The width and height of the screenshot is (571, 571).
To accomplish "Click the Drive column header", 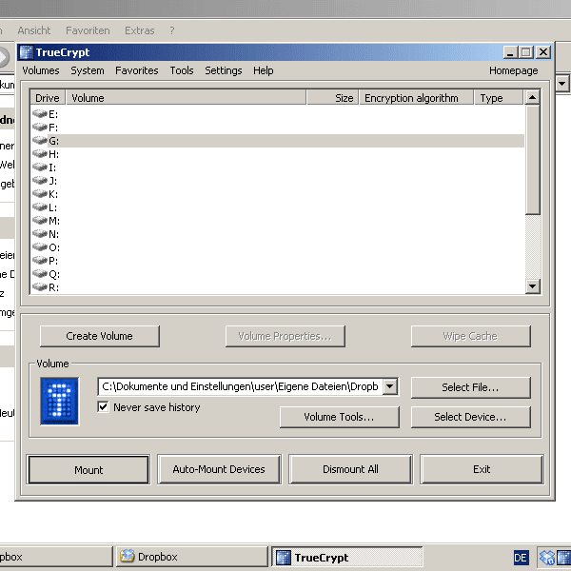I will point(48,98).
